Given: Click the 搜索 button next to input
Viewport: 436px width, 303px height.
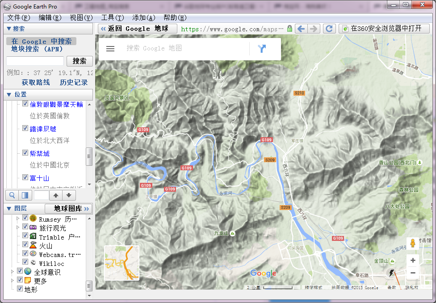Looking at the screenshot, I should click(80, 61).
